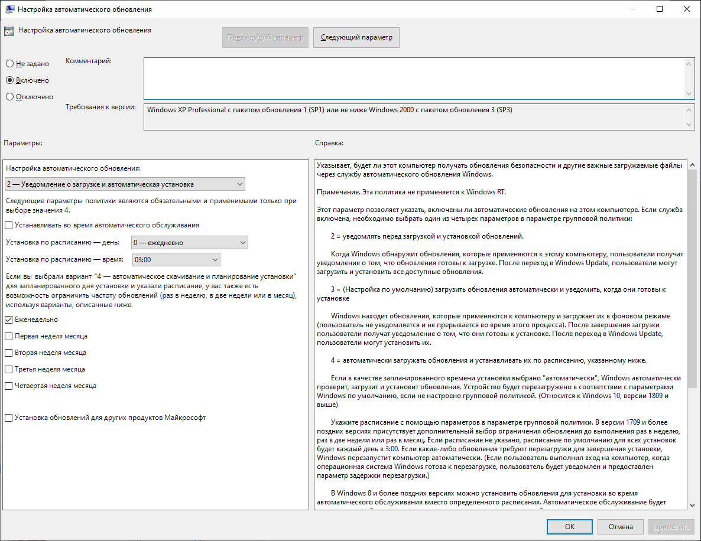This screenshot has width=701, height=541.
Task: Click the 'Требования к версии' text box
Action: [414, 117]
